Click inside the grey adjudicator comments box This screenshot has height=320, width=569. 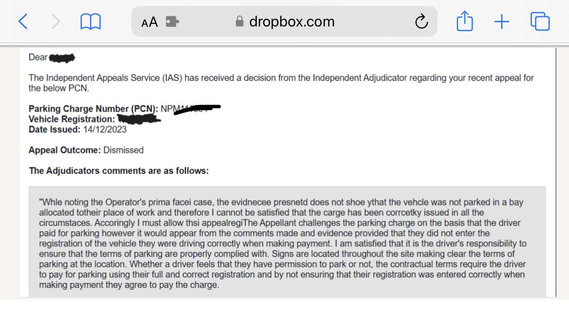pyautogui.click(x=287, y=241)
